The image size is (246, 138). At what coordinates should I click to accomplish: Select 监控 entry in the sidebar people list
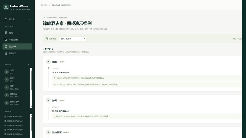[x=16, y=87]
